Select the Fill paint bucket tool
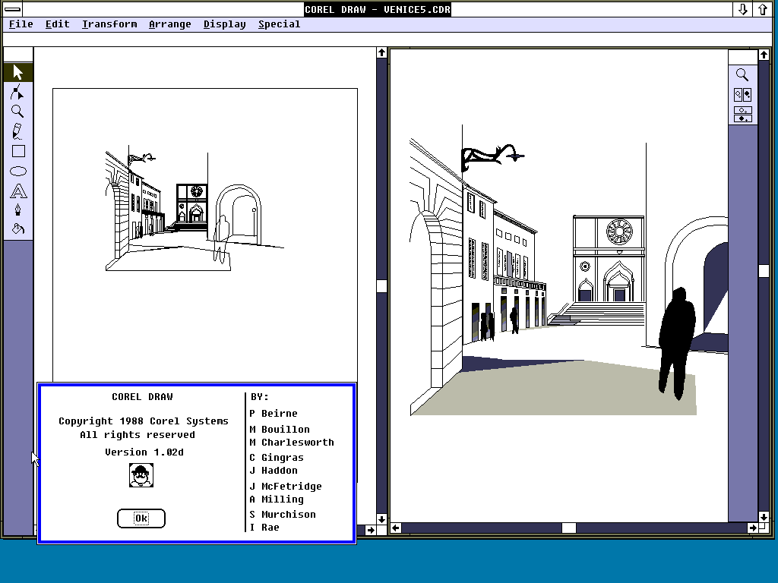The height and width of the screenshot is (583, 778). pos(18,229)
